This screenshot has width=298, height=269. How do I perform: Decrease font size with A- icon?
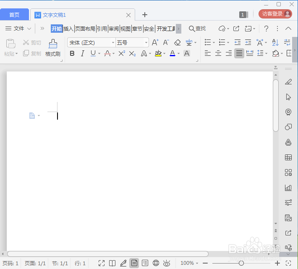(166, 42)
